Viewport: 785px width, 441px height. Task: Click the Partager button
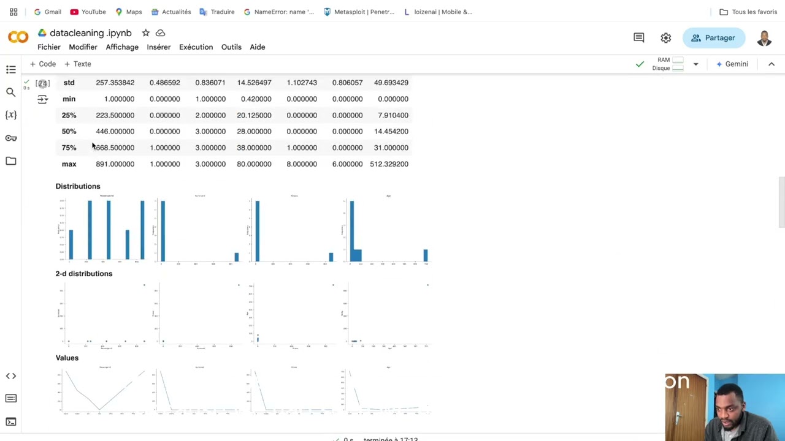tap(713, 38)
